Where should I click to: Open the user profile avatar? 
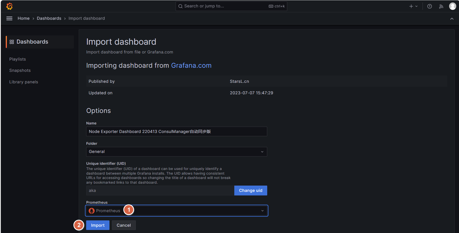click(x=453, y=6)
